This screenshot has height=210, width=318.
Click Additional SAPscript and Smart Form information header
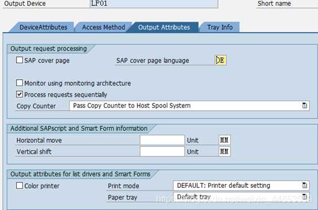point(79,129)
